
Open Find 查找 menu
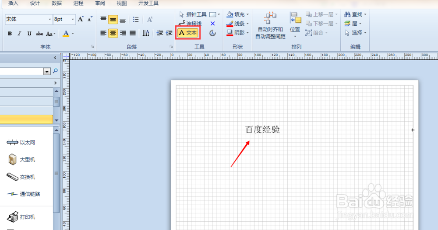pyautogui.click(x=355, y=14)
